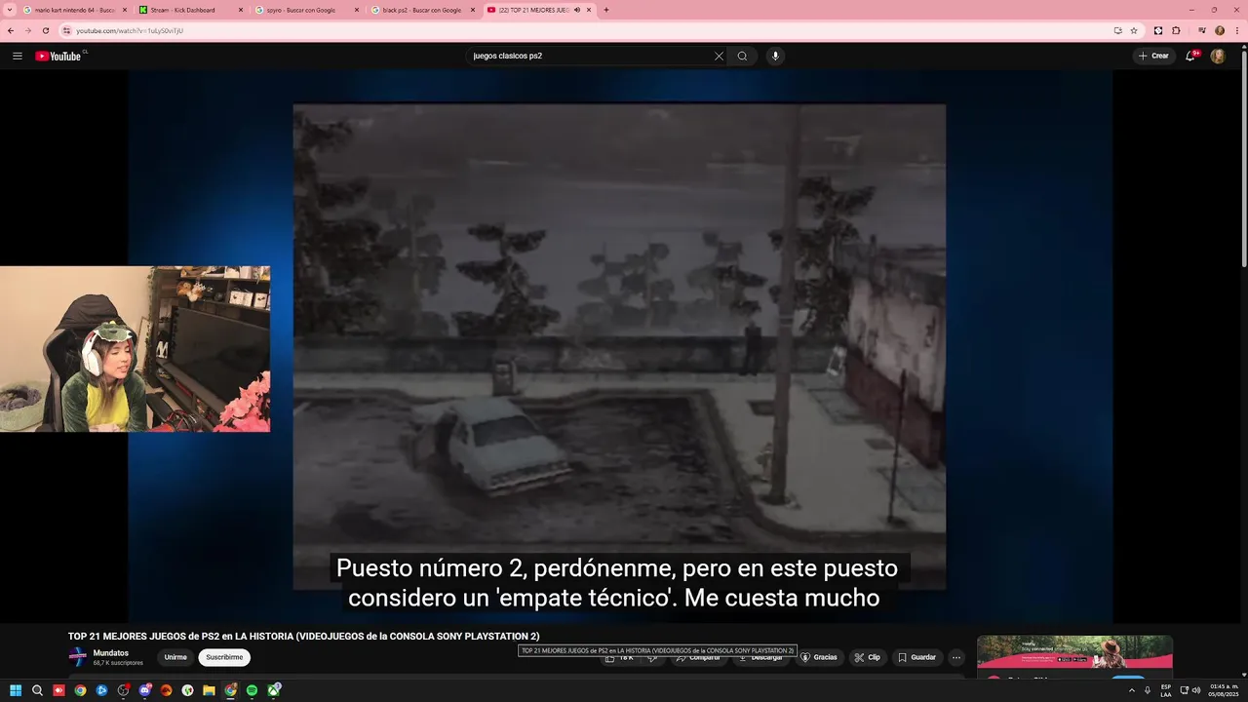This screenshot has height=702, width=1248.
Task: Open Windows taskbar search
Action: coord(37,690)
